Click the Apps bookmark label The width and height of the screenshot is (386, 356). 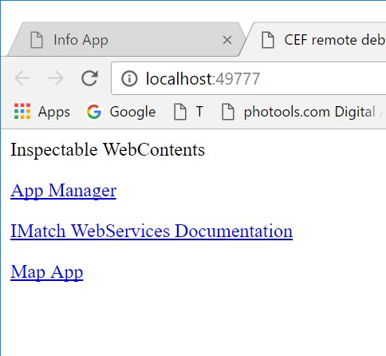54,113
